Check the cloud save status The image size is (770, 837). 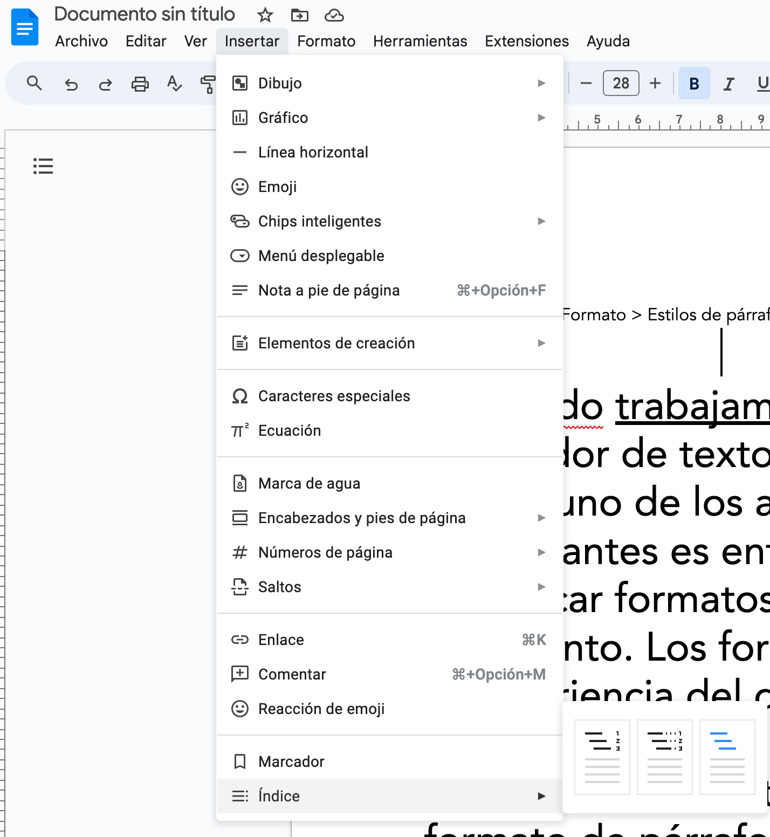[334, 15]
